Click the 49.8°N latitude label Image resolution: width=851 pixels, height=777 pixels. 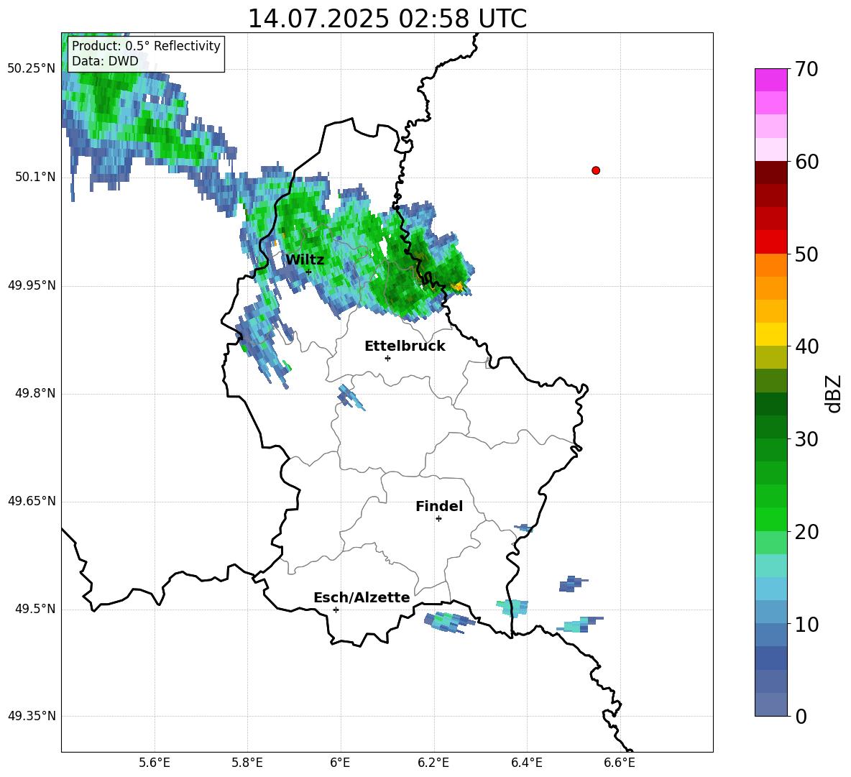point(35,393)
